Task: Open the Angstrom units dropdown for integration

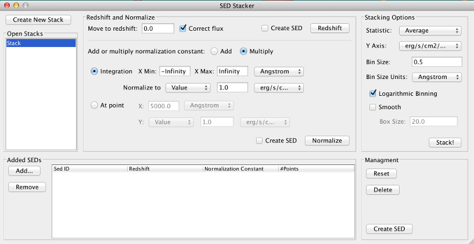Action: (279, 71)
